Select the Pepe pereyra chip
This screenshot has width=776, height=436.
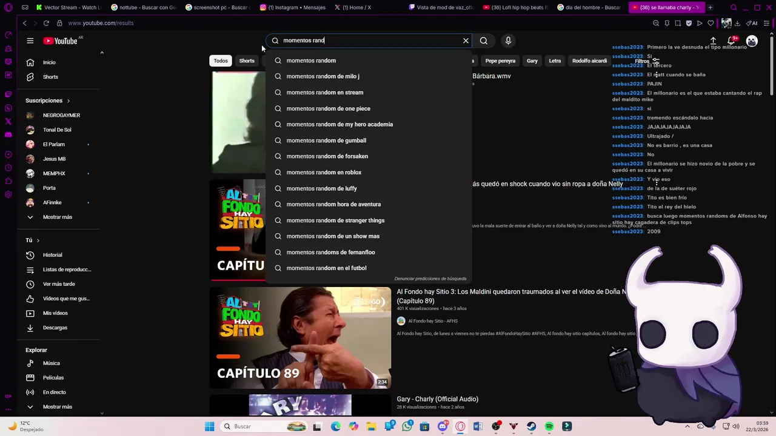[x=500, y=61]
